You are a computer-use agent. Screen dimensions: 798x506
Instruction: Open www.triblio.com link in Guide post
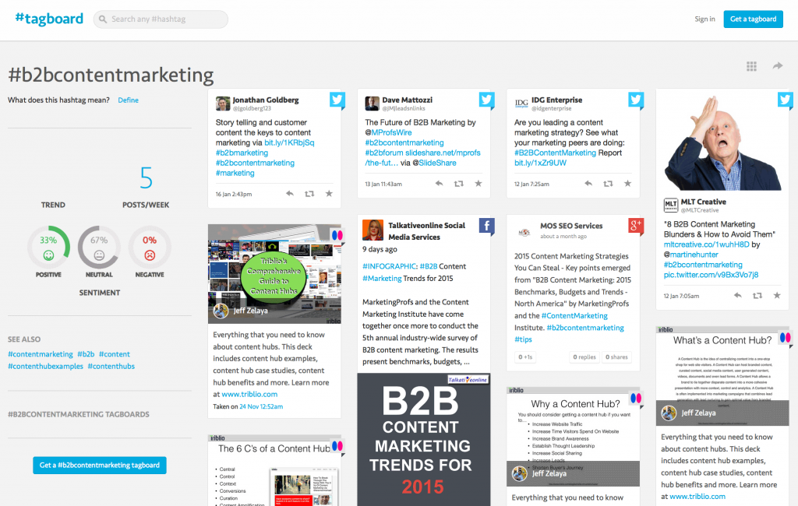pos(249,395)
